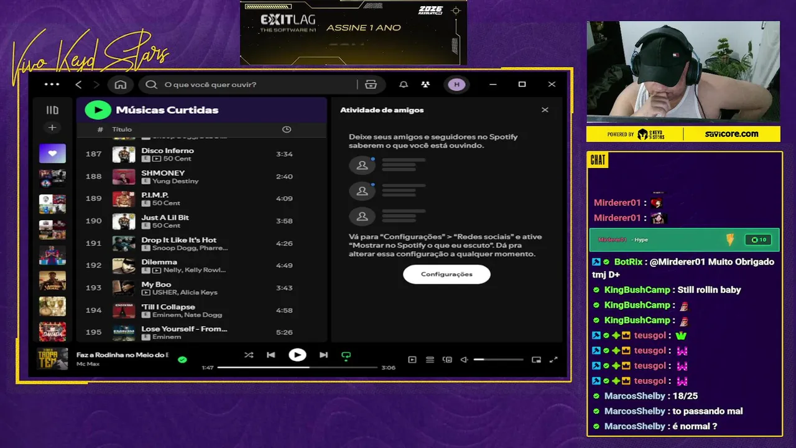This screenshot has height=448, width=796.
Task: Click album cover of track 187
Action: (x=124, y=154)
